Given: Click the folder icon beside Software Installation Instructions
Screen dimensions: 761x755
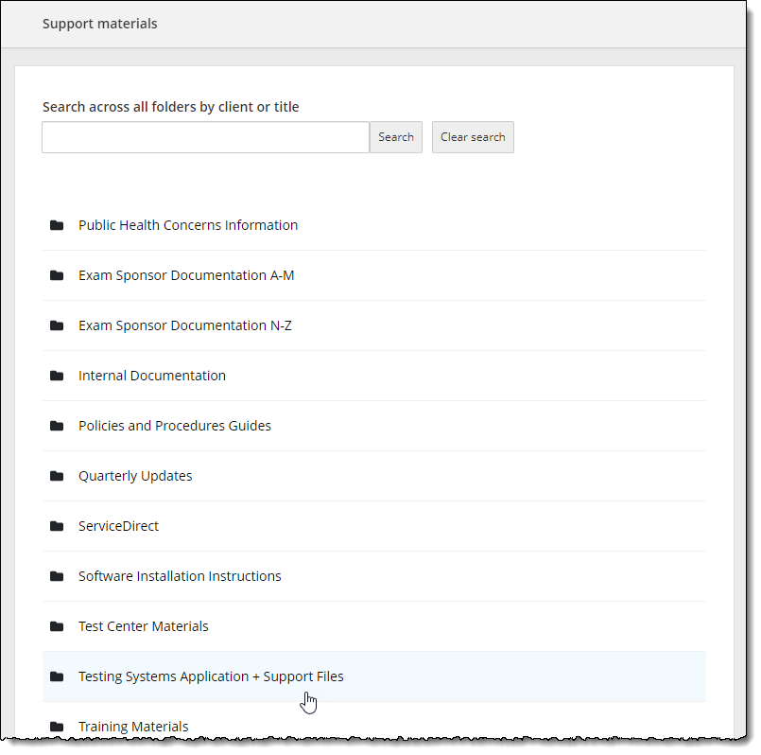Looking at the screenshot, I should [58, 575].
